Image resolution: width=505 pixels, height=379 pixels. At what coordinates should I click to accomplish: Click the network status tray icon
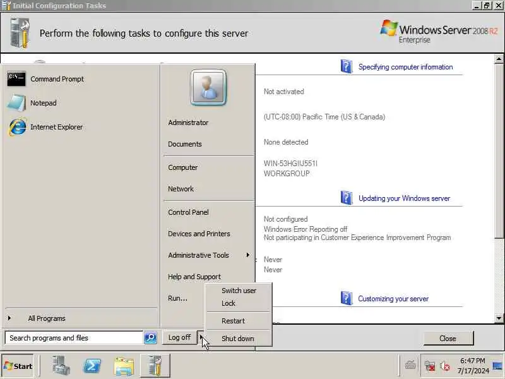point(430,366)
